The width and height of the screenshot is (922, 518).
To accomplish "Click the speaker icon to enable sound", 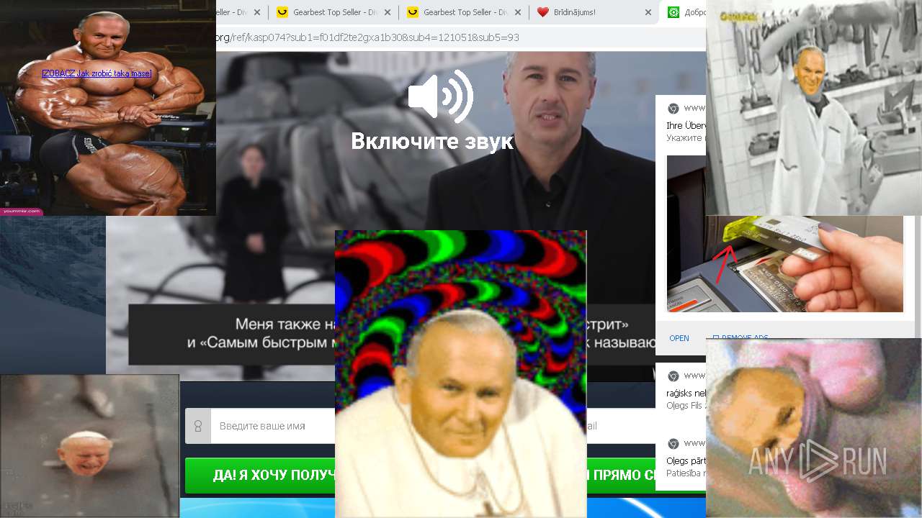I will pyautogui.click(x=440, y=96).
